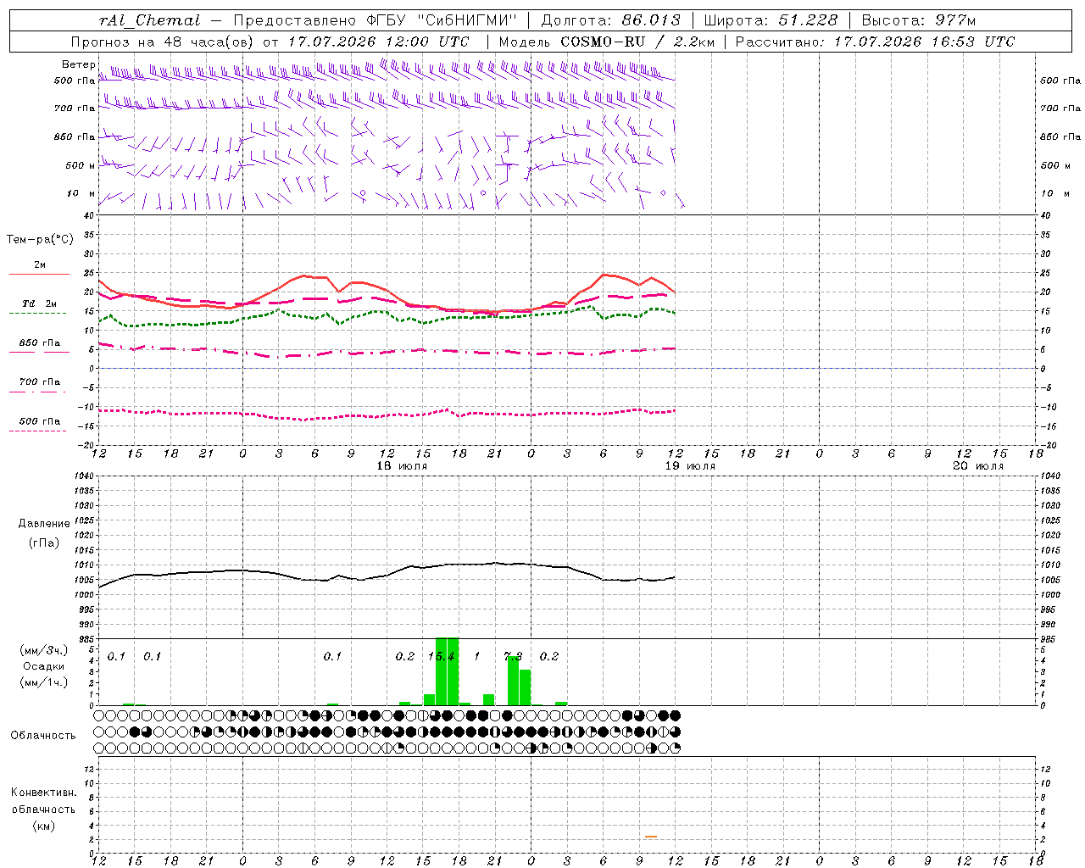The height and width of the screenshot is (868, 1085).
Task: Select the 20 июля date label
Action: 978,466
